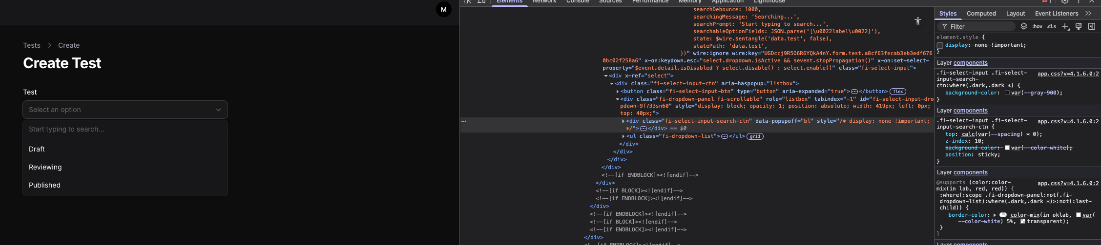
Task: Expand the fi-select-input-btn button node
Action: [618, 92]
